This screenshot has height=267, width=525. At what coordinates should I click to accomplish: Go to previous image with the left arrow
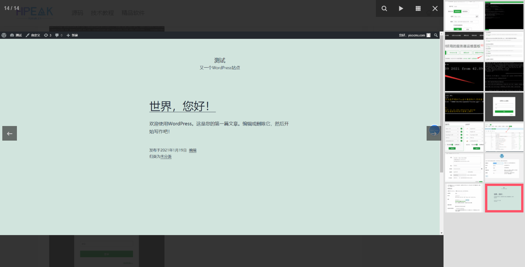[x=9, y=133]
